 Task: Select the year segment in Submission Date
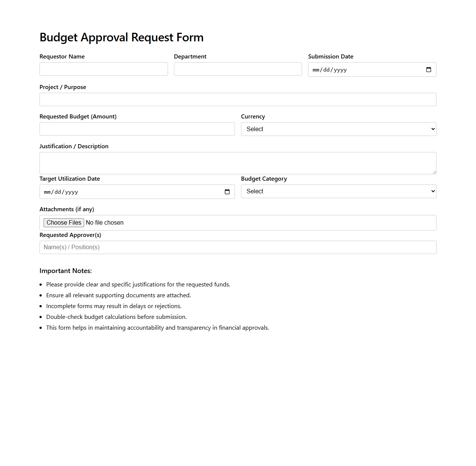340,70
